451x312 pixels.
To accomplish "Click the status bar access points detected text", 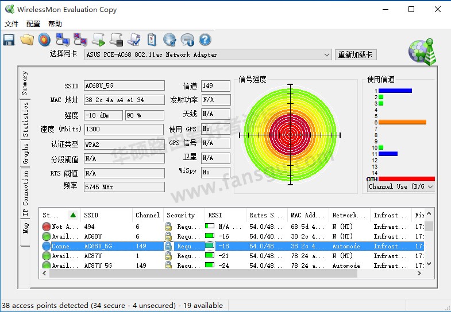I will pos(113,305).
